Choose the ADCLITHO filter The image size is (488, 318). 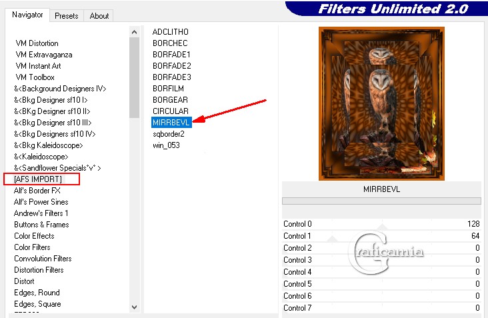[170, 32]
